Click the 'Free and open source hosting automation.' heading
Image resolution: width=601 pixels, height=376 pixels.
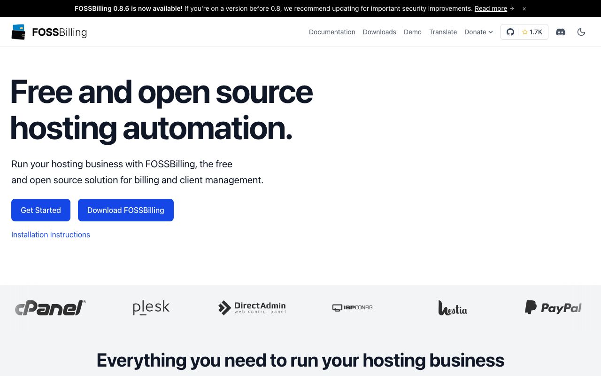[x=162, y=110]
